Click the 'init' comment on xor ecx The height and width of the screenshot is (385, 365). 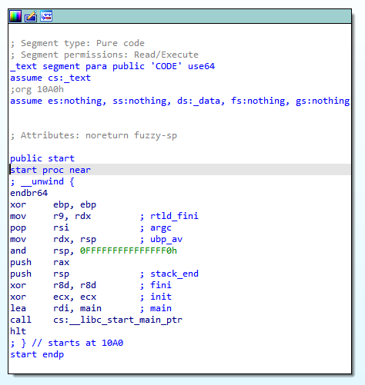tap(161, 297)
